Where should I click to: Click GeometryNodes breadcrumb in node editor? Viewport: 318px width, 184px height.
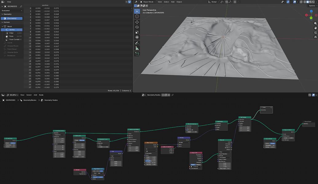[29, 100]
